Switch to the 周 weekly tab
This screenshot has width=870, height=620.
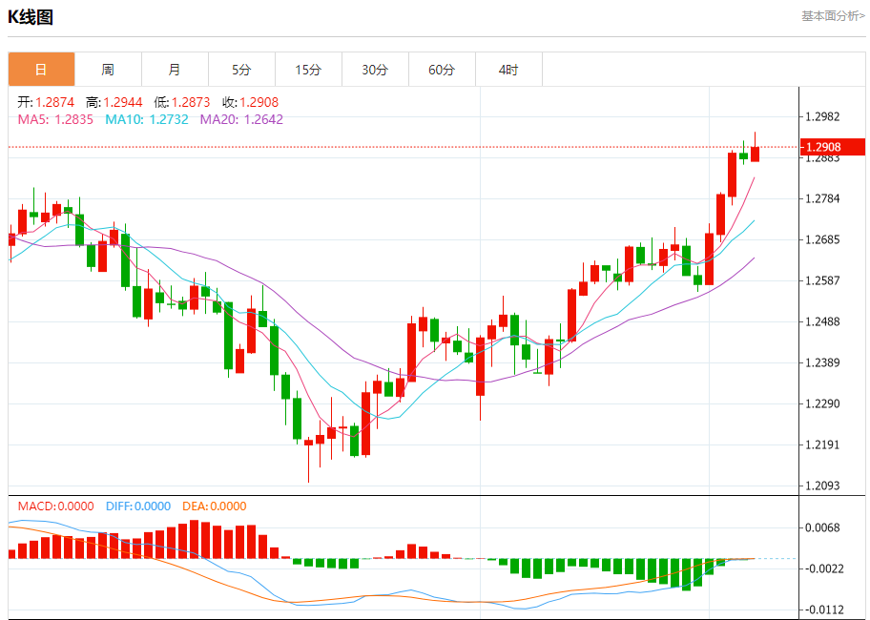[x=108, y=70]
